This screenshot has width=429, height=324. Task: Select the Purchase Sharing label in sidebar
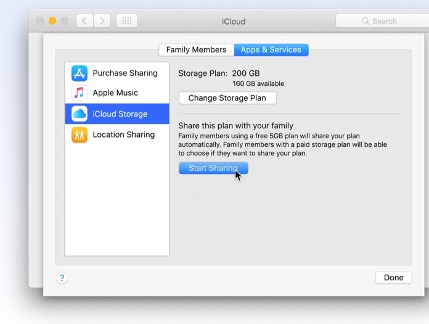pos(125,73)
